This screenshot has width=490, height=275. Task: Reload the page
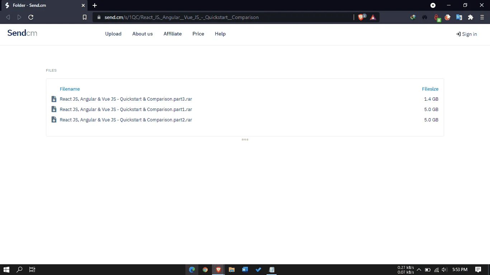coord(31,17)
